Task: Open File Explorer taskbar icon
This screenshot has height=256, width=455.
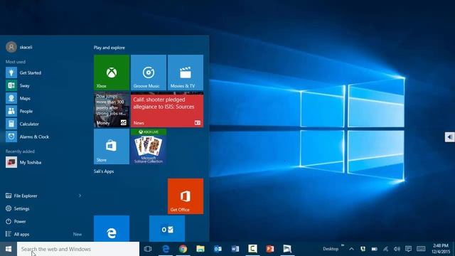Action: 200,249
